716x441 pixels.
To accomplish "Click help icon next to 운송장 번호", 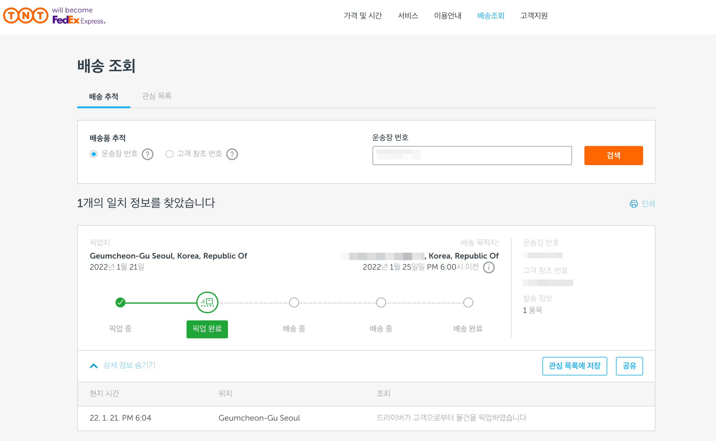I will pos(148,154).
